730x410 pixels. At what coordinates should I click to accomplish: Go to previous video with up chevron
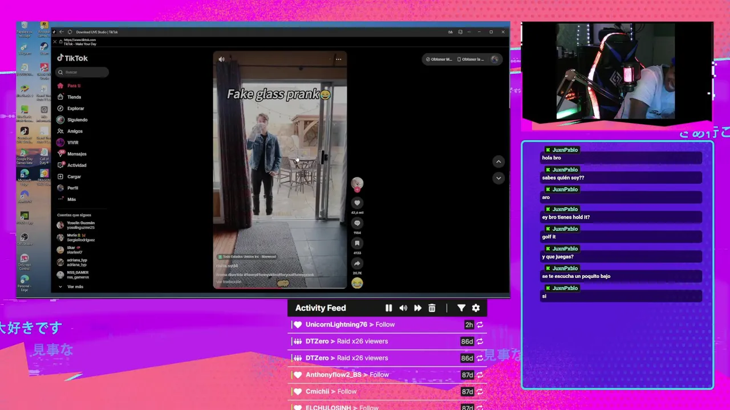click(x=498, y=162)
